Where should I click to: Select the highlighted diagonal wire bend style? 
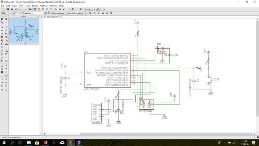14,13
